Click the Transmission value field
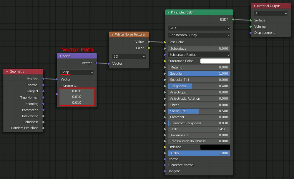294x179 pixels. pyautogui.click(x=199, y=135)
